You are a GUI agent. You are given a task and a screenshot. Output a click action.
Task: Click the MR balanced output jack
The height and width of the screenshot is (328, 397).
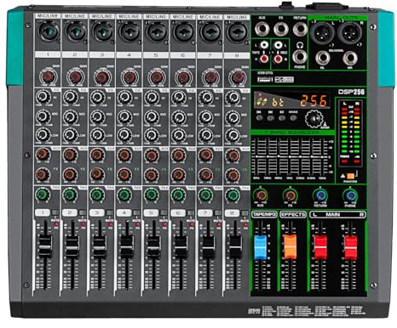[x=350, y=58]
